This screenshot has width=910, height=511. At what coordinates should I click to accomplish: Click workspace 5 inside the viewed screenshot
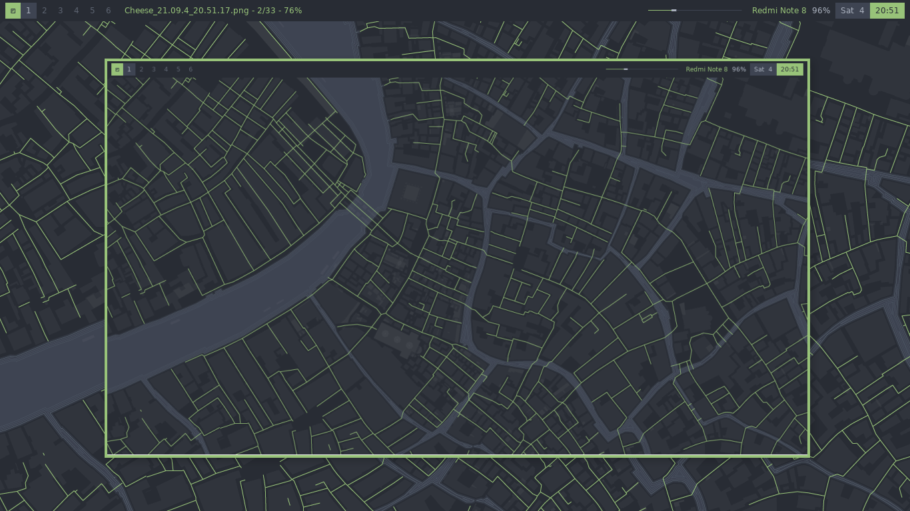tap(178, 69)
